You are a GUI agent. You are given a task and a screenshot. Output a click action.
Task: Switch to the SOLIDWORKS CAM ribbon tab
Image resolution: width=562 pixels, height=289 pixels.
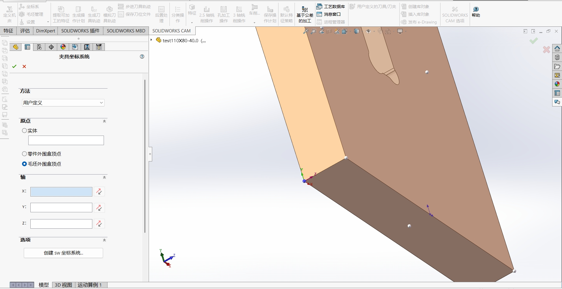click(172, 31)
